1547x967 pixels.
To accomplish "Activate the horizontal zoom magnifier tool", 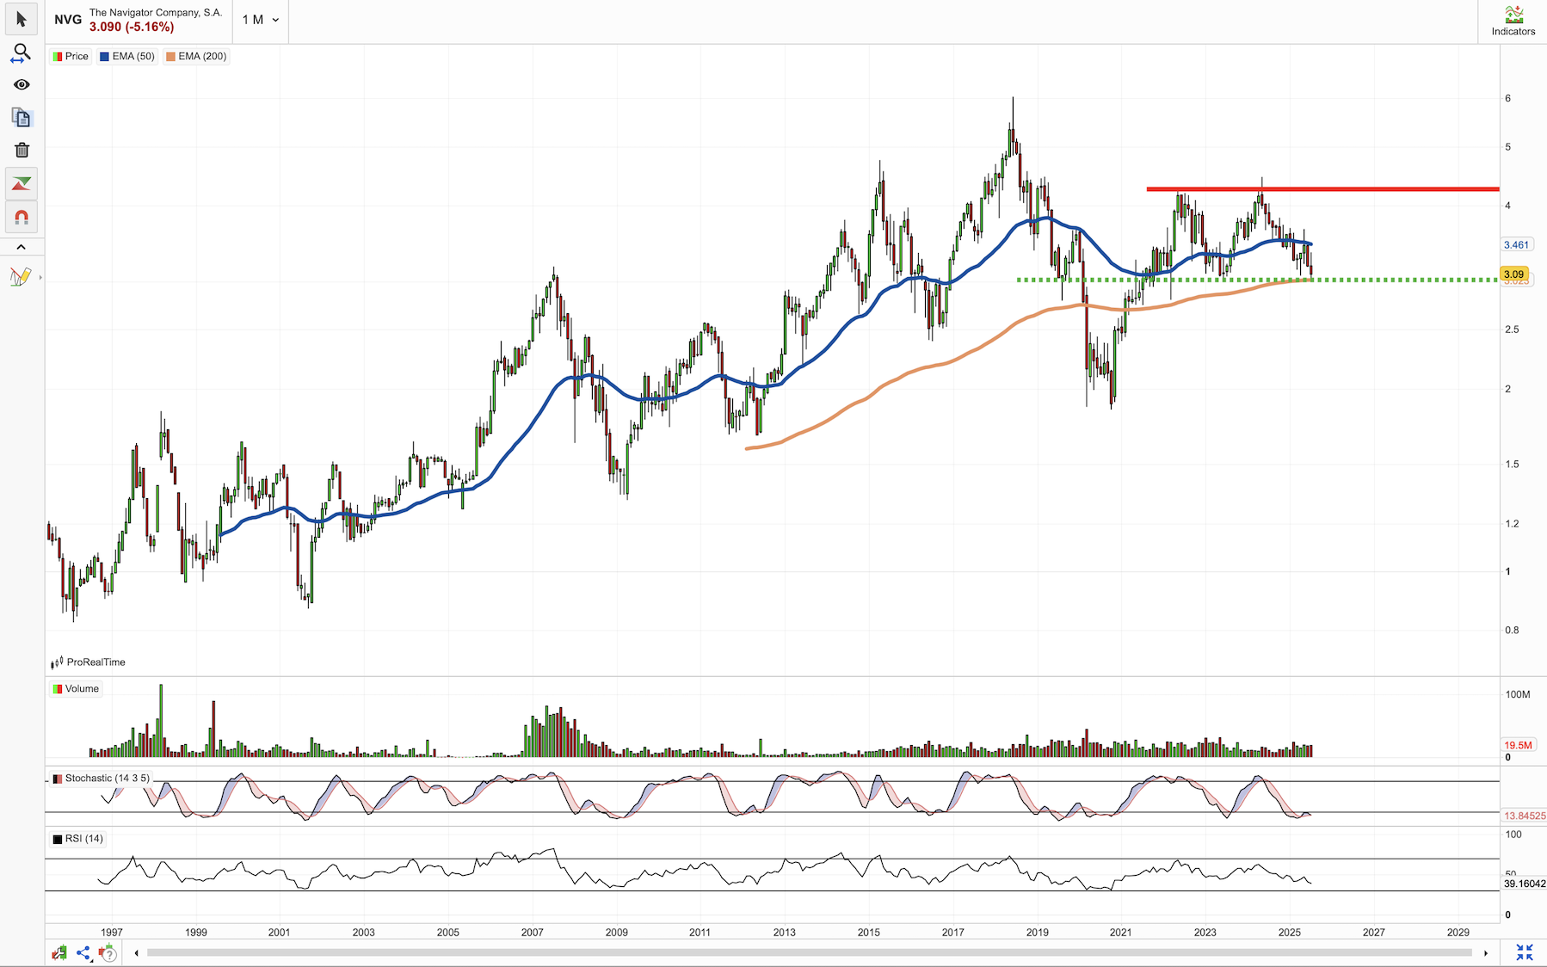I will point(21,53).
